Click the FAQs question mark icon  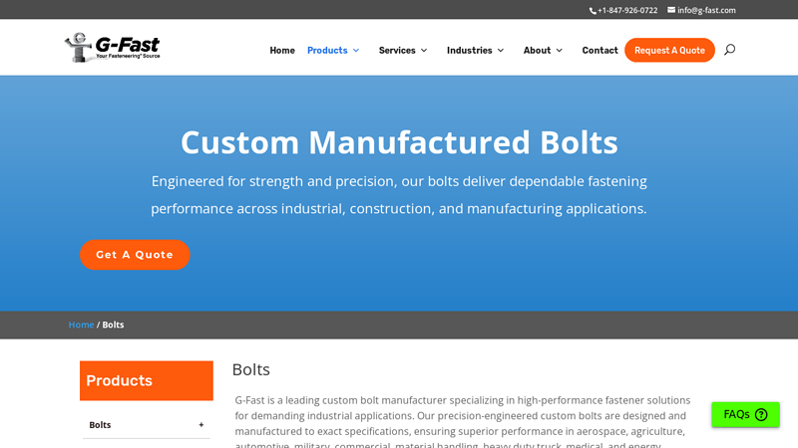point(761,414)
